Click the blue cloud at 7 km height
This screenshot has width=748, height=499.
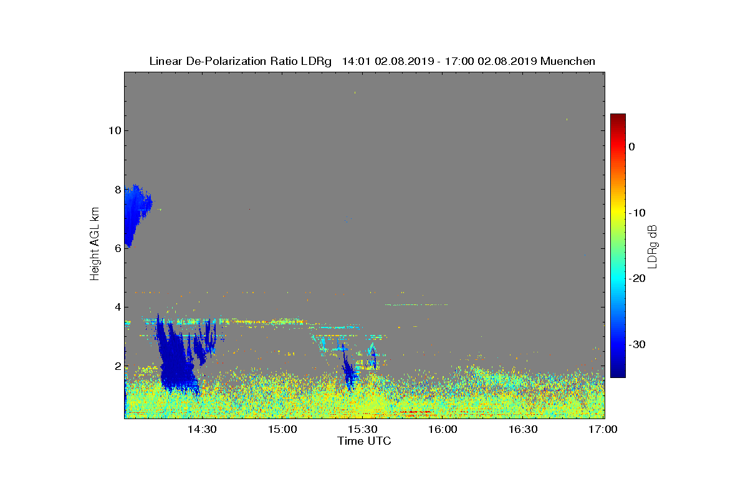click(x=135, y=214)
